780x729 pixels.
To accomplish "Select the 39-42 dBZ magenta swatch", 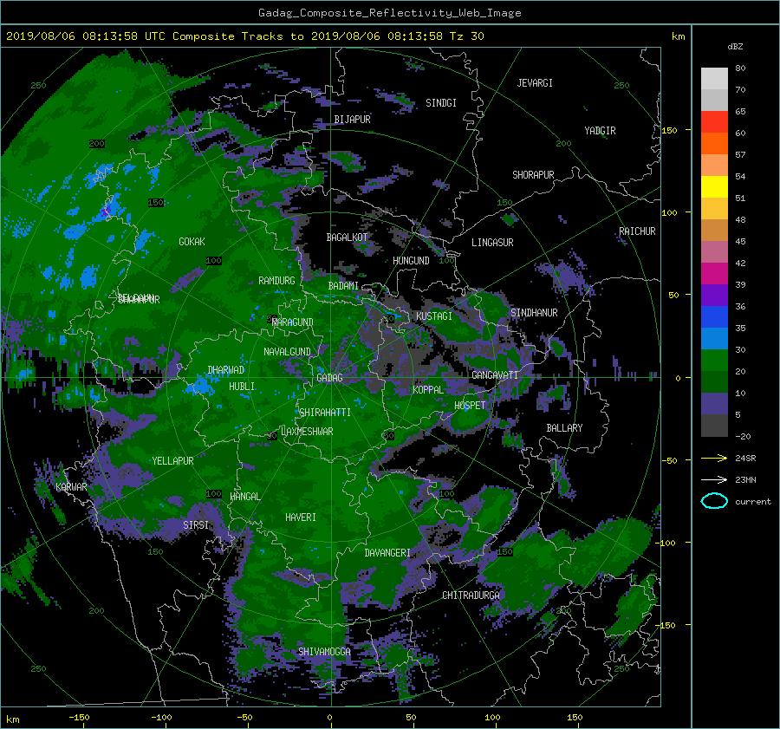I will click(714, 274).
